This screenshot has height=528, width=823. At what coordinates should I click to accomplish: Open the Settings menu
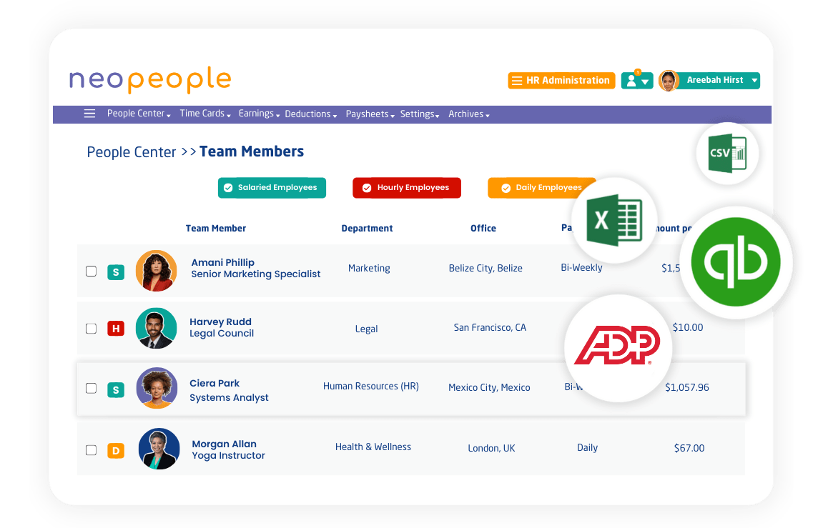[x=420, y=114]
